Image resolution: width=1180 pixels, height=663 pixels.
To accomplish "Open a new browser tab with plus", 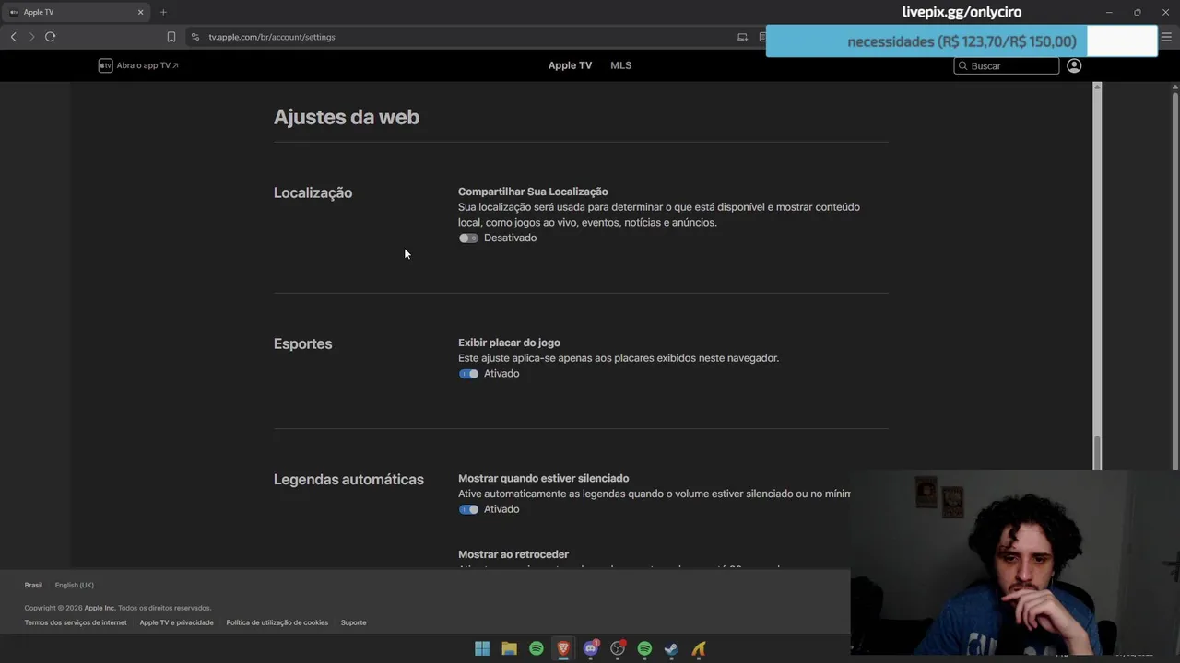I will 163,12.
